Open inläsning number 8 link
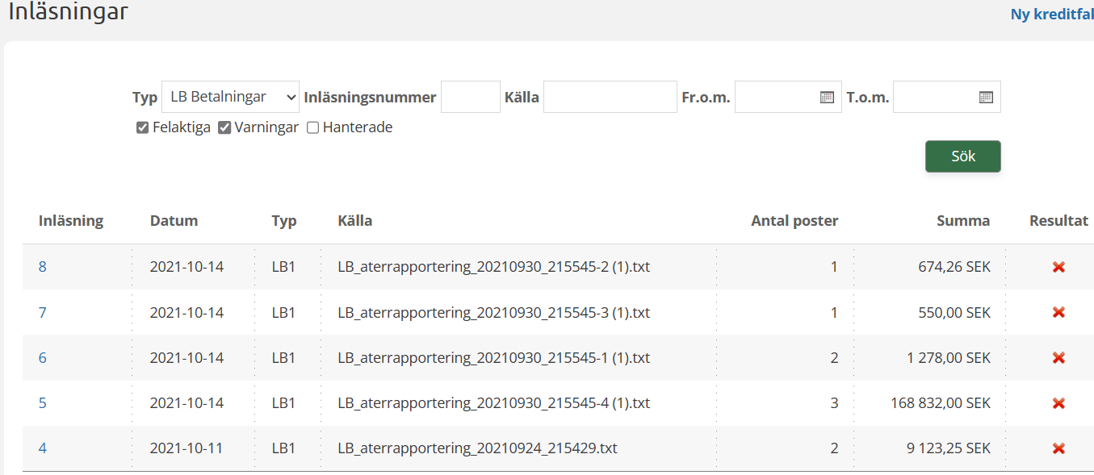Viewport: 1094px width, 475px height. 43,267
